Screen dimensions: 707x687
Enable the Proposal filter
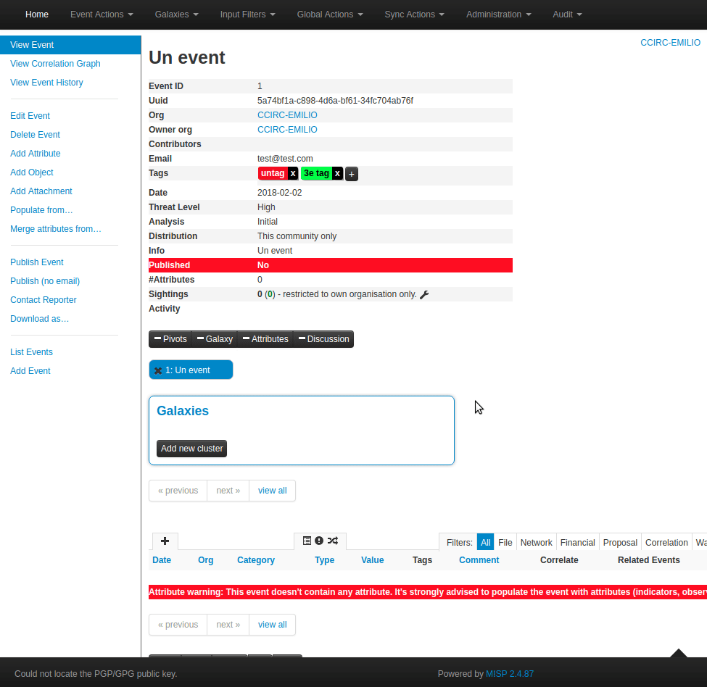pyautogui.click(x=620, y=541)
